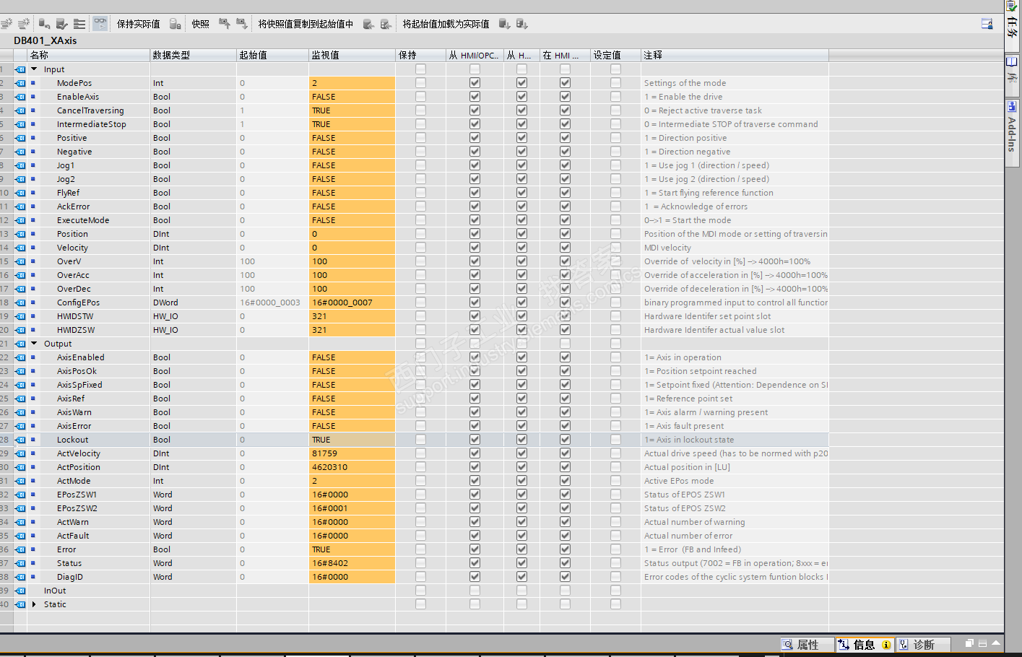
Task: Uncheck 在 HMI checkbox for Positive row
Action: [x=565, y=138]
